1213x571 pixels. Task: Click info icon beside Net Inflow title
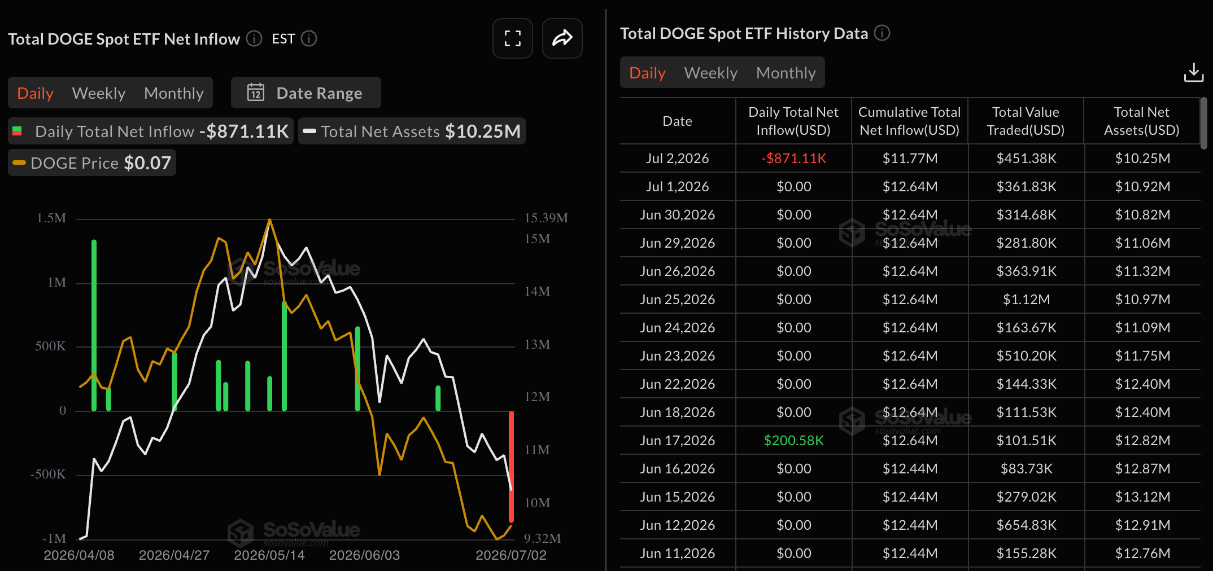pyautogui.click(x=254, y=38)
